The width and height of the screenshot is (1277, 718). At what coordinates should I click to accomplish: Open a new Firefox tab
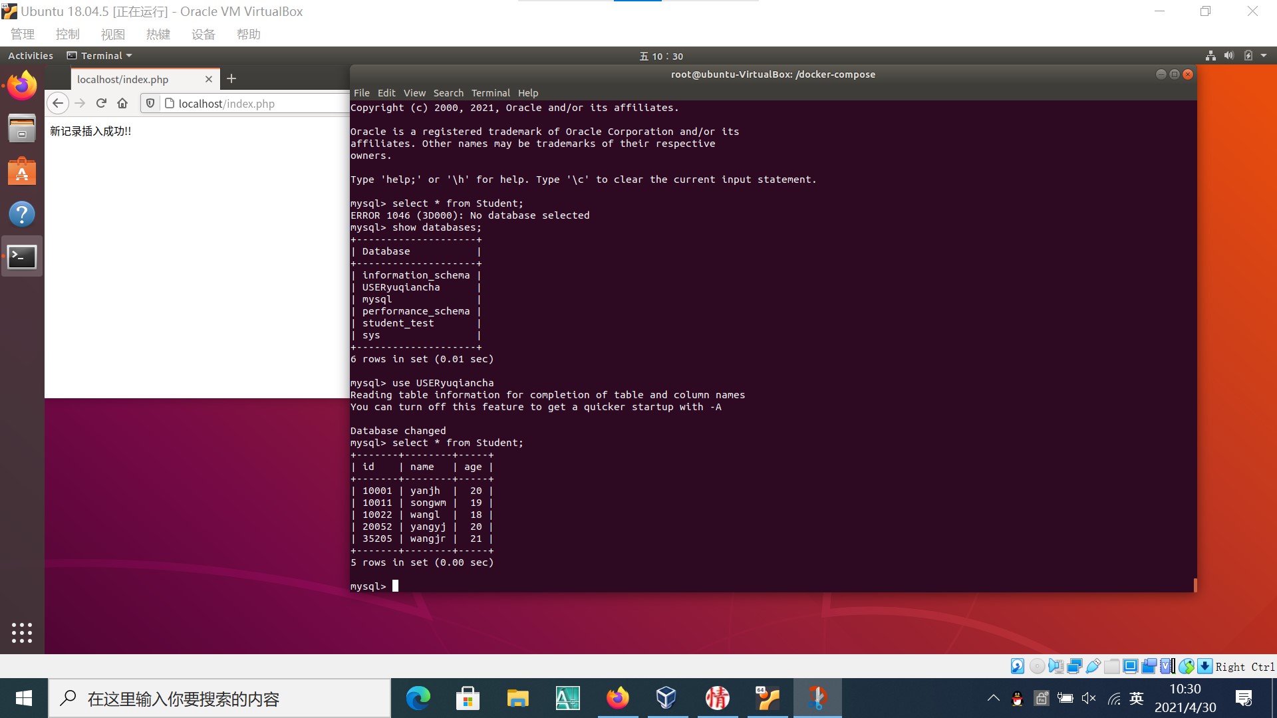click(x=231, y=78)
